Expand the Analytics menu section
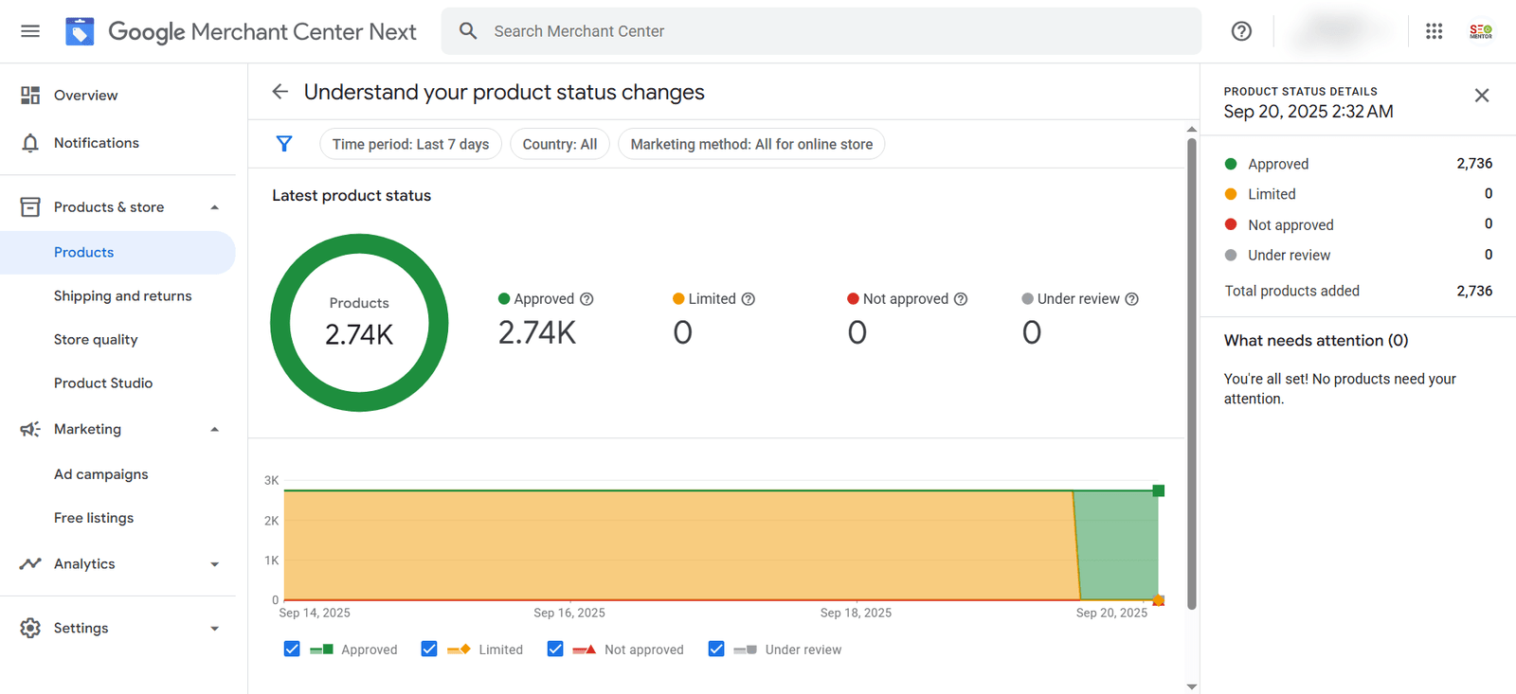The height and width of the screenshot is (694, 1516). coord(215,564)
